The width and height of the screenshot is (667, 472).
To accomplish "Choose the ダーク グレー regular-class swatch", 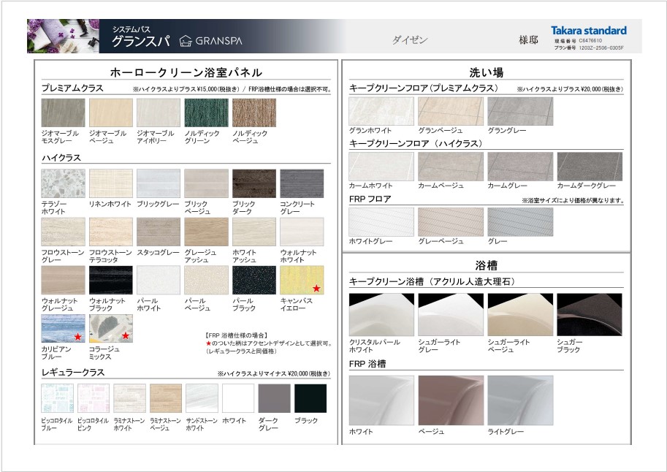I will [x=275, y=398].
